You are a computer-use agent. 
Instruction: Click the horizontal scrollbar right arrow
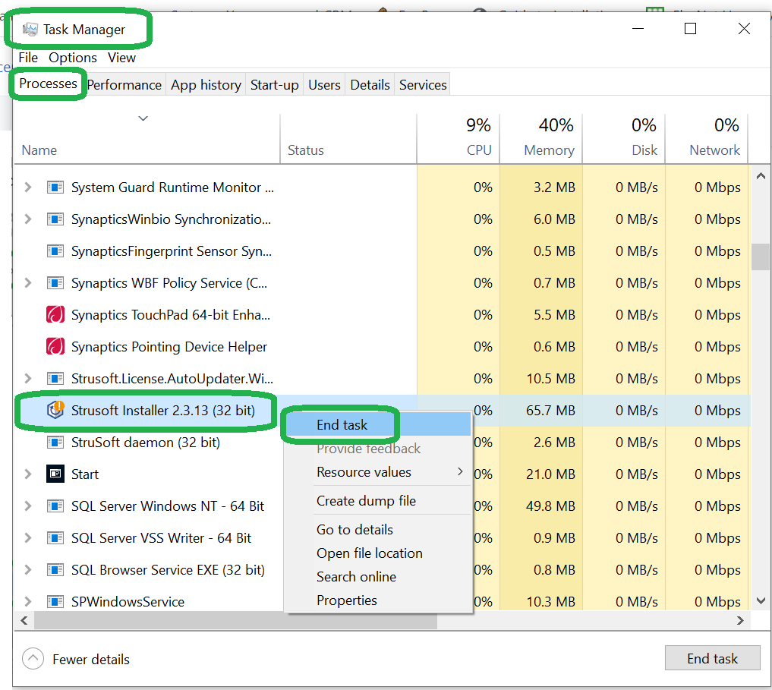[x=740, y=621]
